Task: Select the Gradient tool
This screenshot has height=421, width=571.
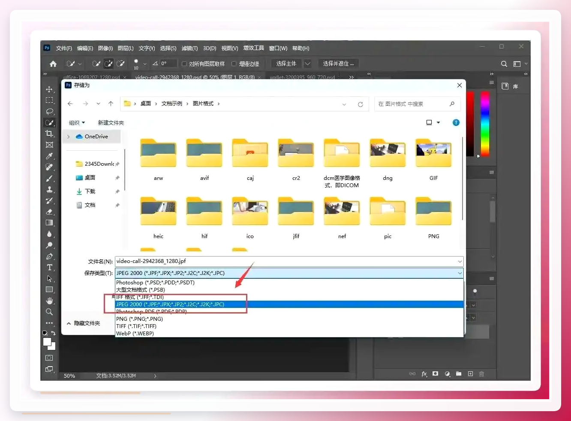Action: (49, 223)
